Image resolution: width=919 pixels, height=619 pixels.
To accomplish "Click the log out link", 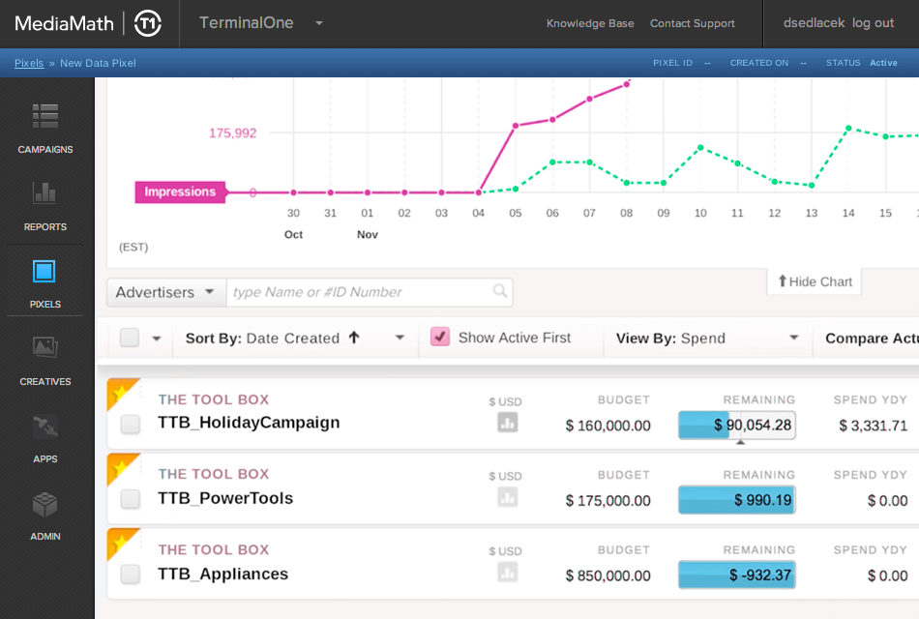I will point(874,23).
